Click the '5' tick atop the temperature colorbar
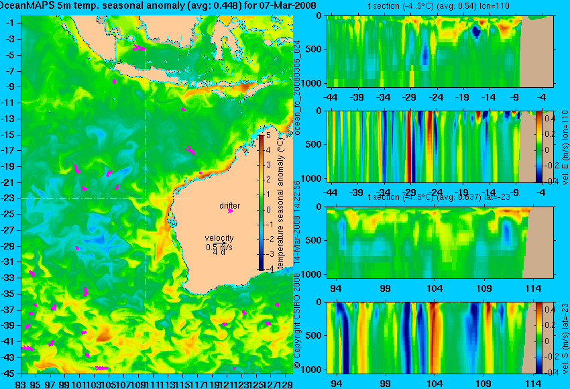The height and width of the screenshot is (389, 570). click(268, 135)
